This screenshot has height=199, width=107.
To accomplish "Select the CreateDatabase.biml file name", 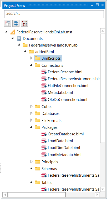I will click(x=66, y=134).
